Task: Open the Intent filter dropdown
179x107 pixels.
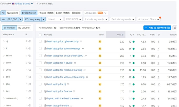Action: coord(55,19)
